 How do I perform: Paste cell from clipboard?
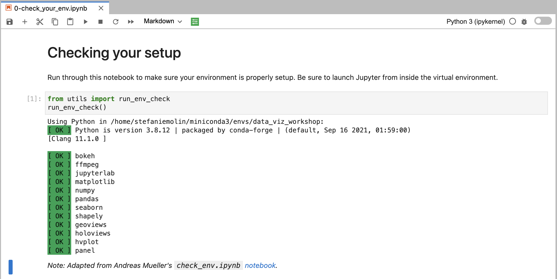pyautogui.click(x=70, y=22)
